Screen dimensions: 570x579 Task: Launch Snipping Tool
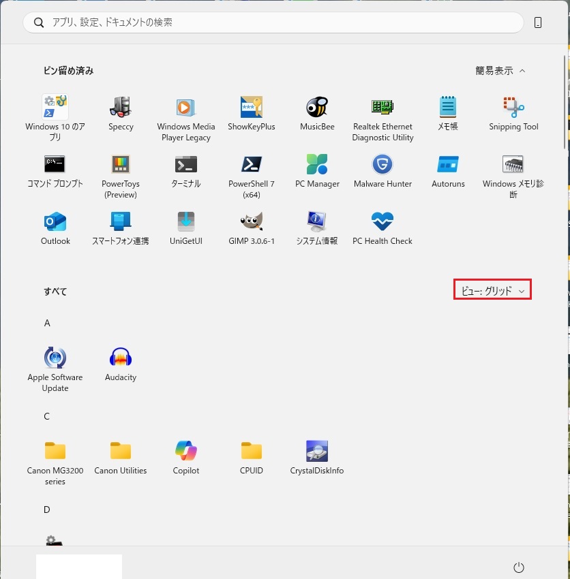pos(513,113)
